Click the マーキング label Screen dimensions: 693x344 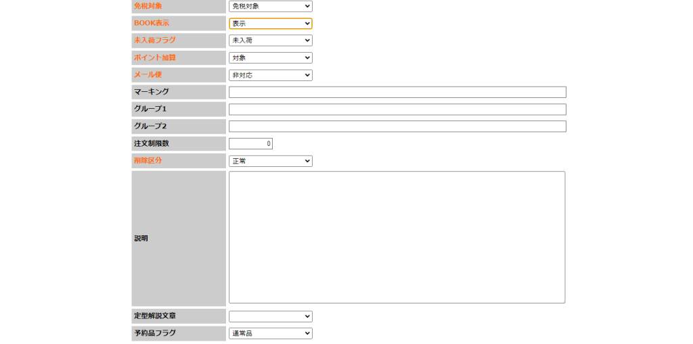[151, 92]
